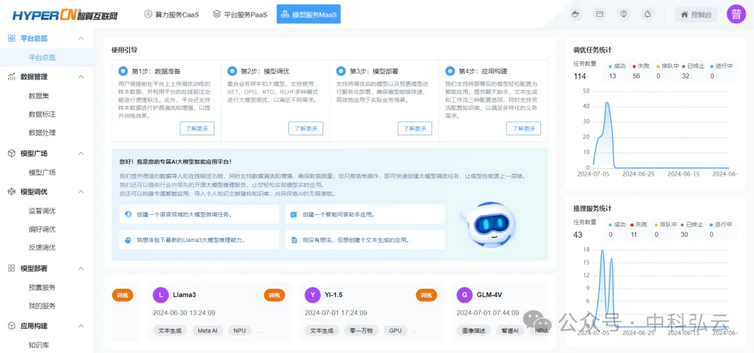Click the purple G icon for GLM-4V
754x353 pixels.
(464, 295)
